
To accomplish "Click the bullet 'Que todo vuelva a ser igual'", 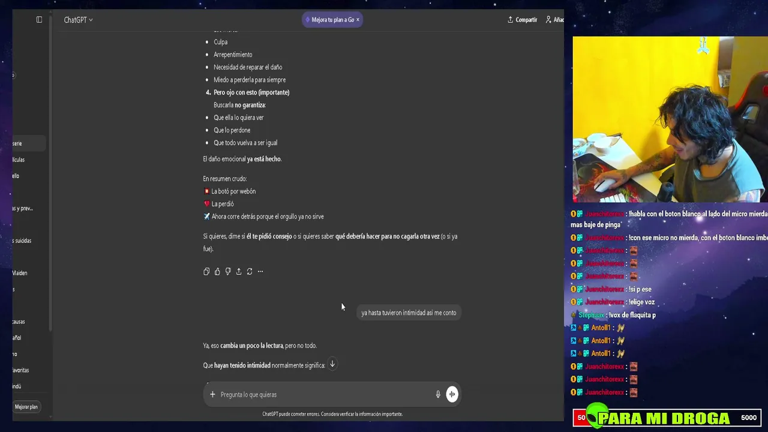I will tap(245, 143).
